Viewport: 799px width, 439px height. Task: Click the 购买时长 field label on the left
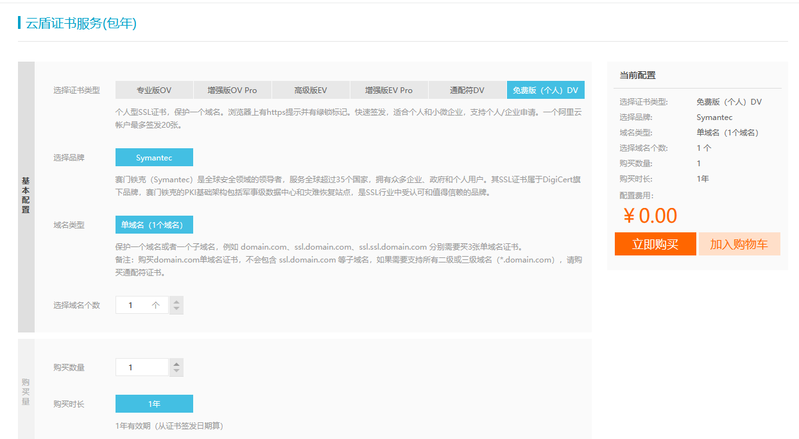pos(69,404)
